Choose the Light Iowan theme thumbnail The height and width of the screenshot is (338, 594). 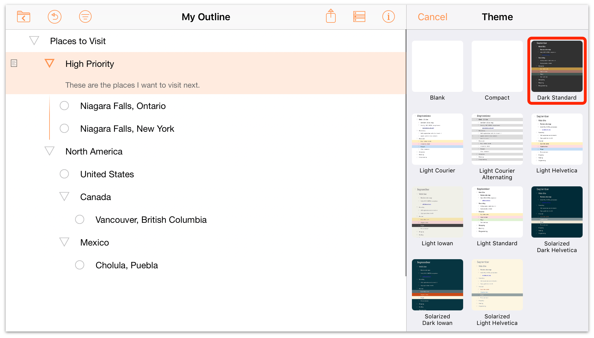[x=438, y=212]
